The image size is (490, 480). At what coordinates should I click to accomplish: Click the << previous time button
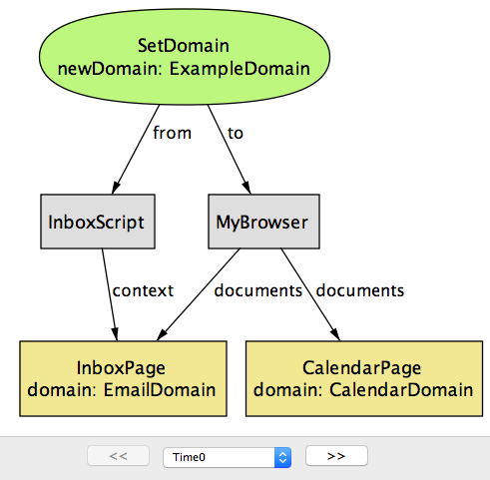(x=118, y=456)
